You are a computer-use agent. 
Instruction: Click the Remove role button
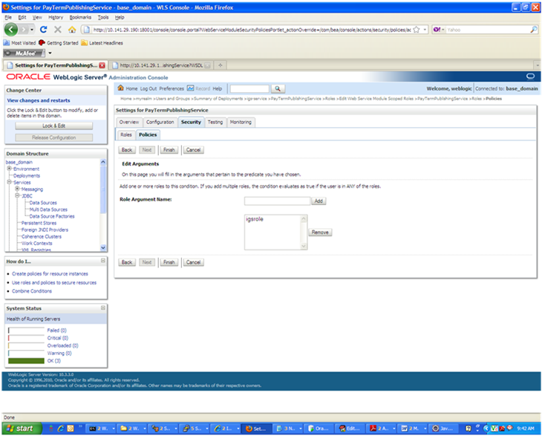click(x=320, y=232)
